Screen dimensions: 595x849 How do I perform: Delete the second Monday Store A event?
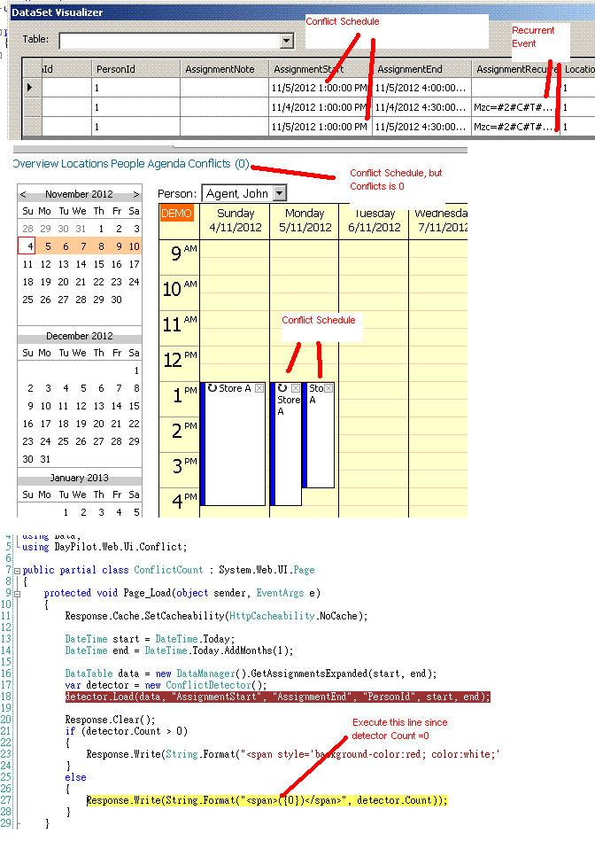click(328, 388)
